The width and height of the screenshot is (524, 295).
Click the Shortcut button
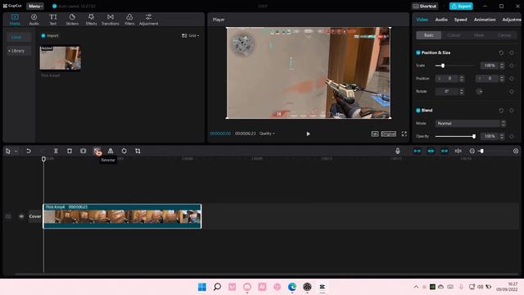425,6
